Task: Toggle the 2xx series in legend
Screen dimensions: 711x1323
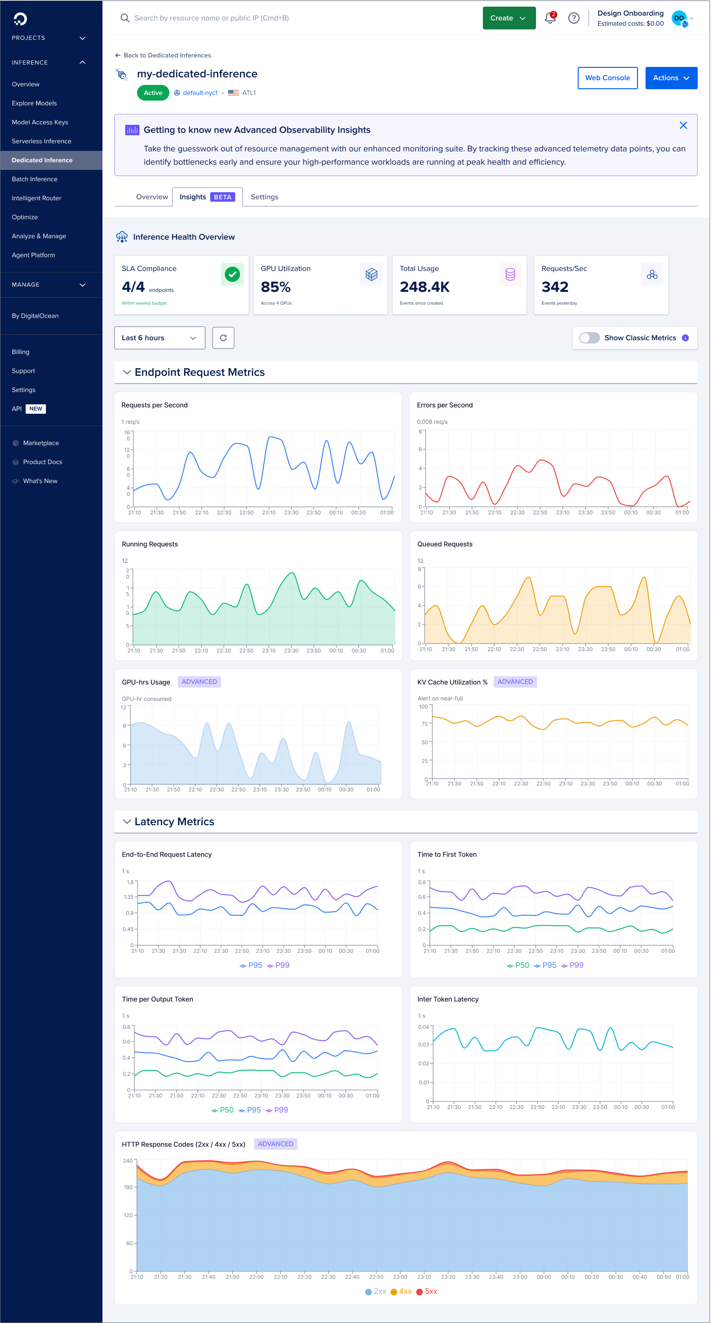Action: point(375,1291)
